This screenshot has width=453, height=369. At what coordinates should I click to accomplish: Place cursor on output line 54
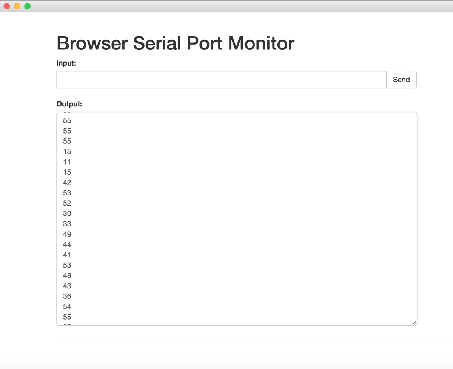67,306
